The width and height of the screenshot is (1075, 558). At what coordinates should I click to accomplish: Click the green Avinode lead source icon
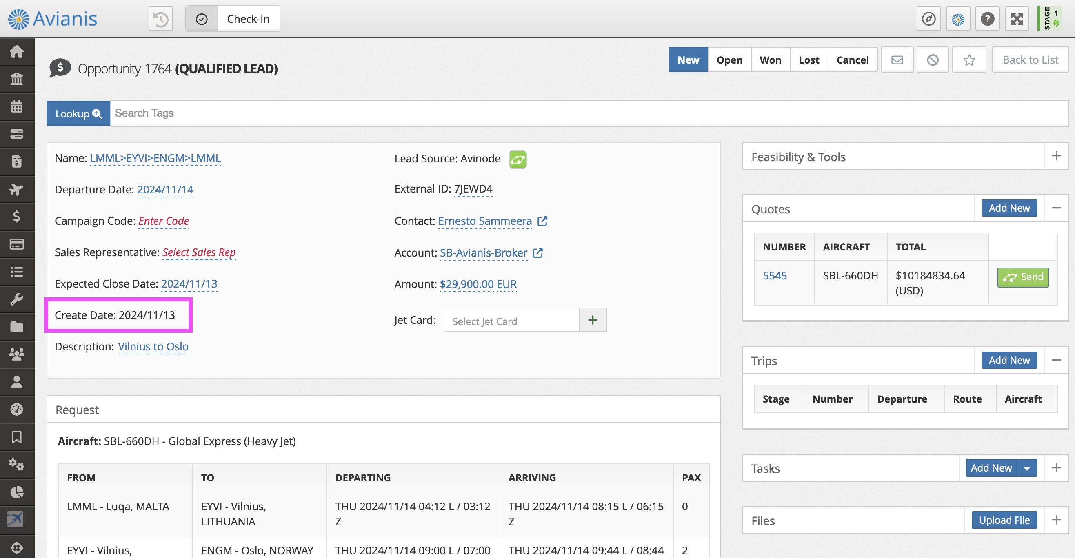point(518,159)
